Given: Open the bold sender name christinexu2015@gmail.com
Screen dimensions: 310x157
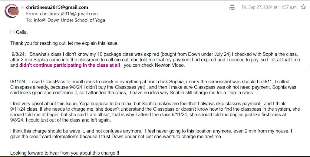Looking at the screenshot, I should pos(57,7).
